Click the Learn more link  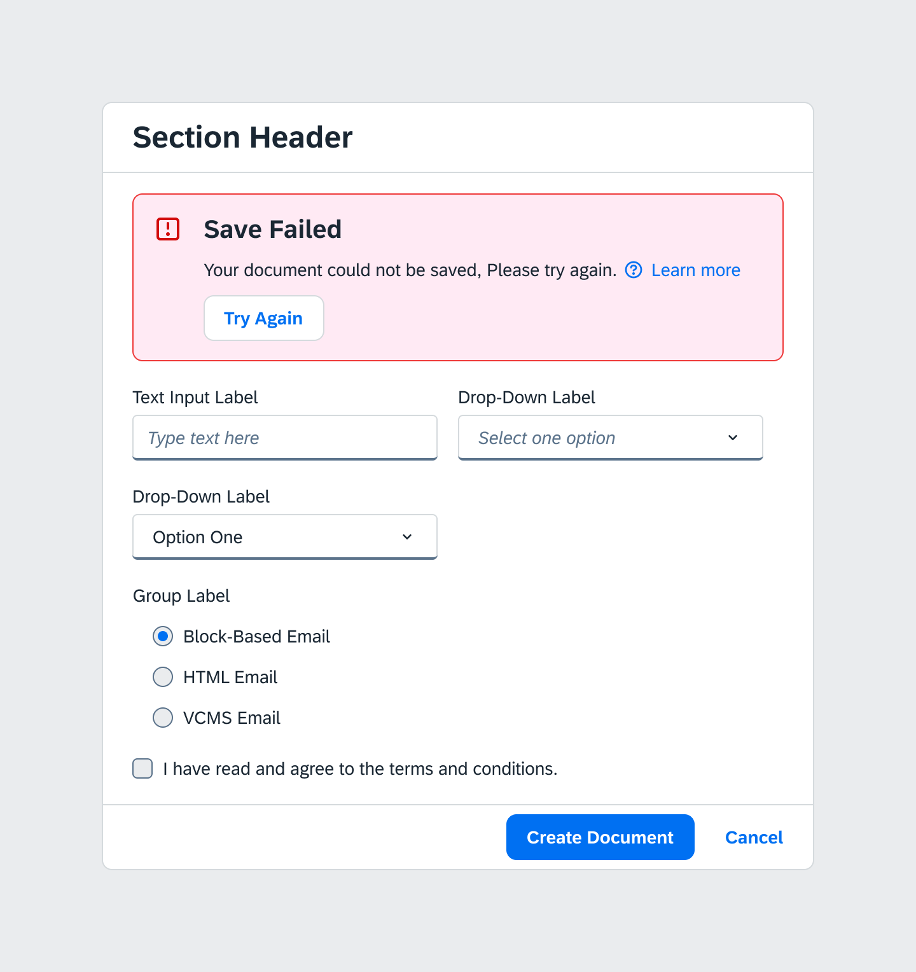click(x=695, y=270)
